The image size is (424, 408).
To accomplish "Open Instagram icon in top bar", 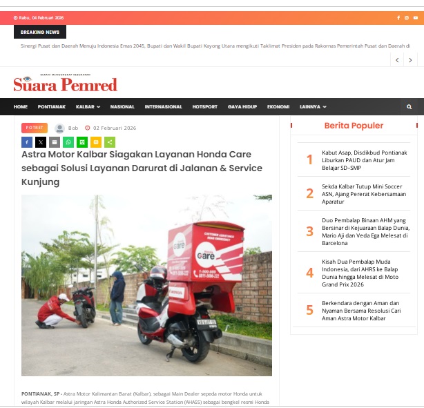I will (x=407, y=18).
